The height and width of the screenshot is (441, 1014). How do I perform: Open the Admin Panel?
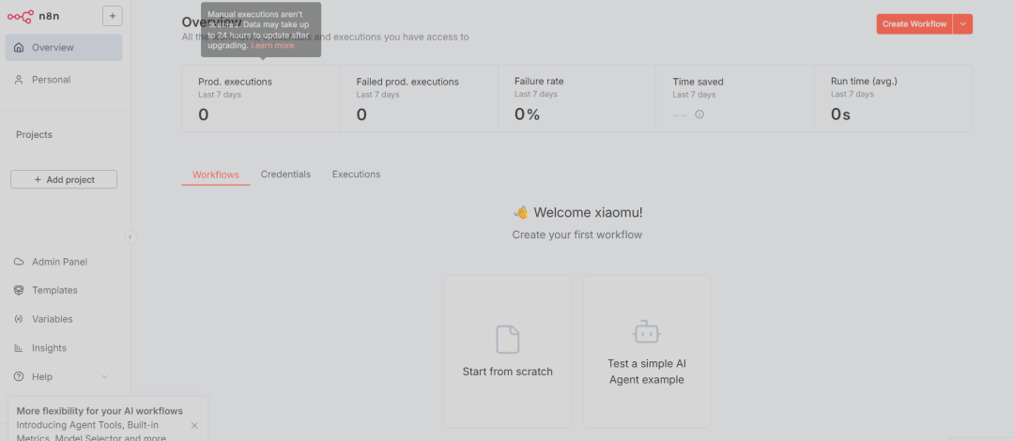64,262
